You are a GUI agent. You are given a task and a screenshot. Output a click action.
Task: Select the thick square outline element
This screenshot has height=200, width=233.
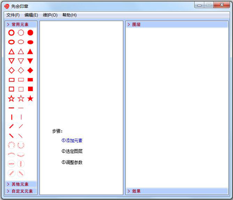point(11,89)
